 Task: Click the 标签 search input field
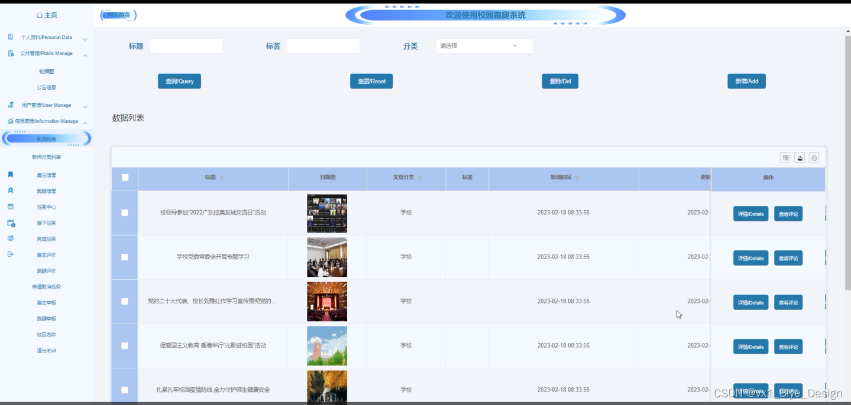pos(323,46)
